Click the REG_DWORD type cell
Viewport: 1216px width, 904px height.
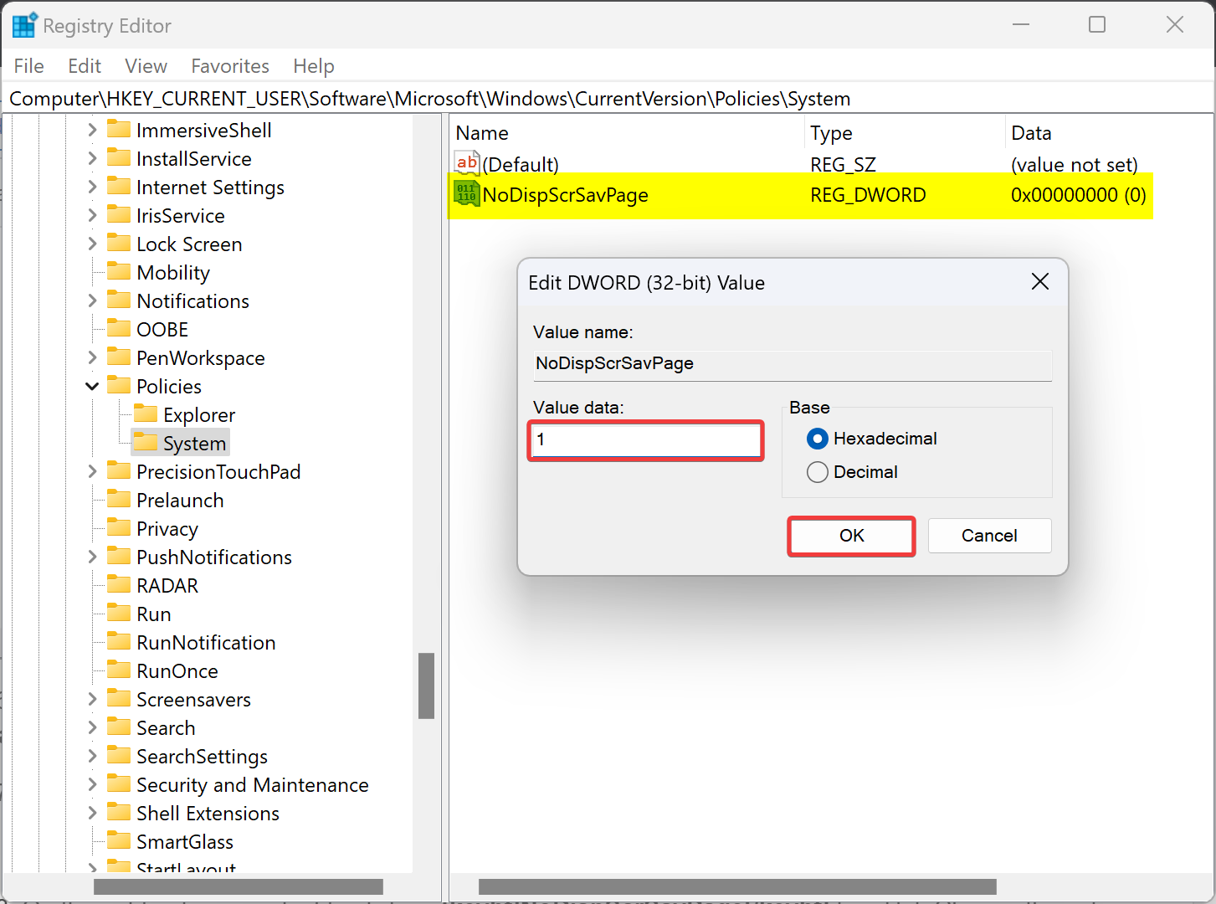pyautogui.click(x=868, y=195)
